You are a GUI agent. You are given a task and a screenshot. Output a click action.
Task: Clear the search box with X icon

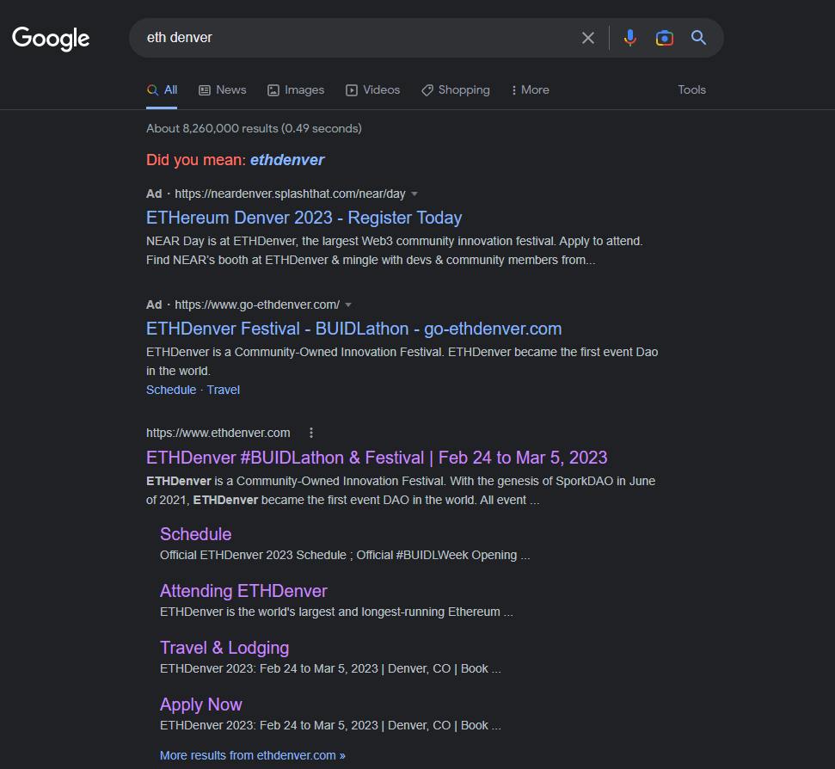[588, 38]
